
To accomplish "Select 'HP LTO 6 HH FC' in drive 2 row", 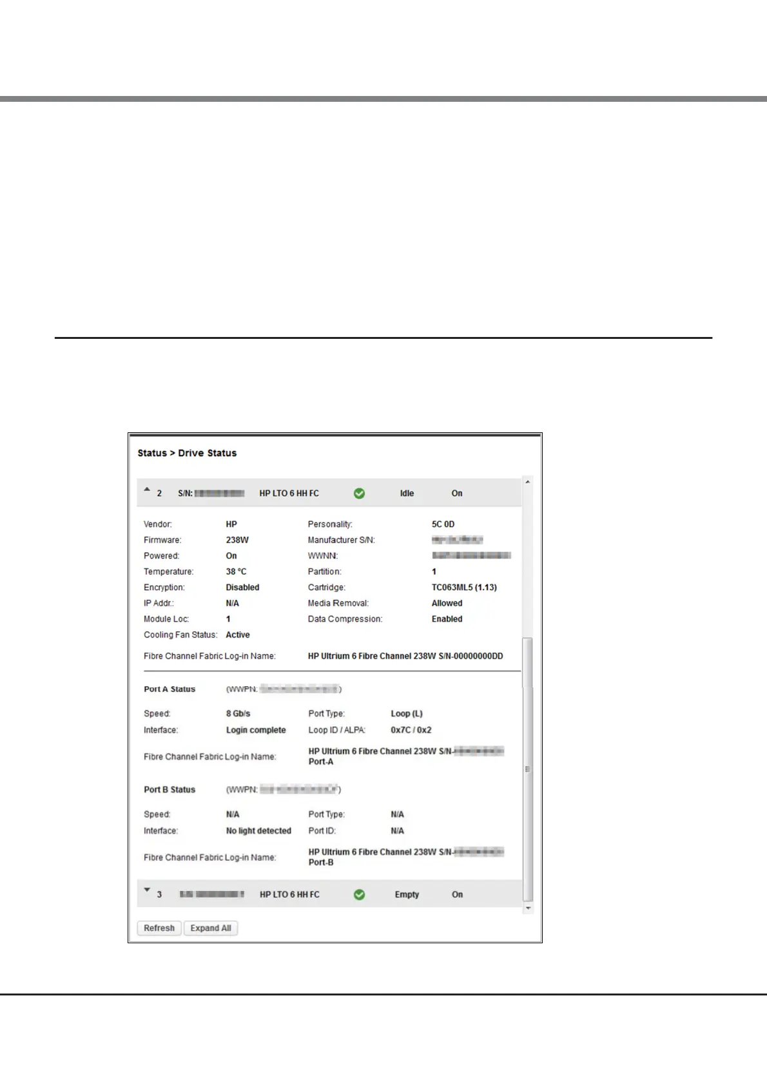I will coord(289,494).
